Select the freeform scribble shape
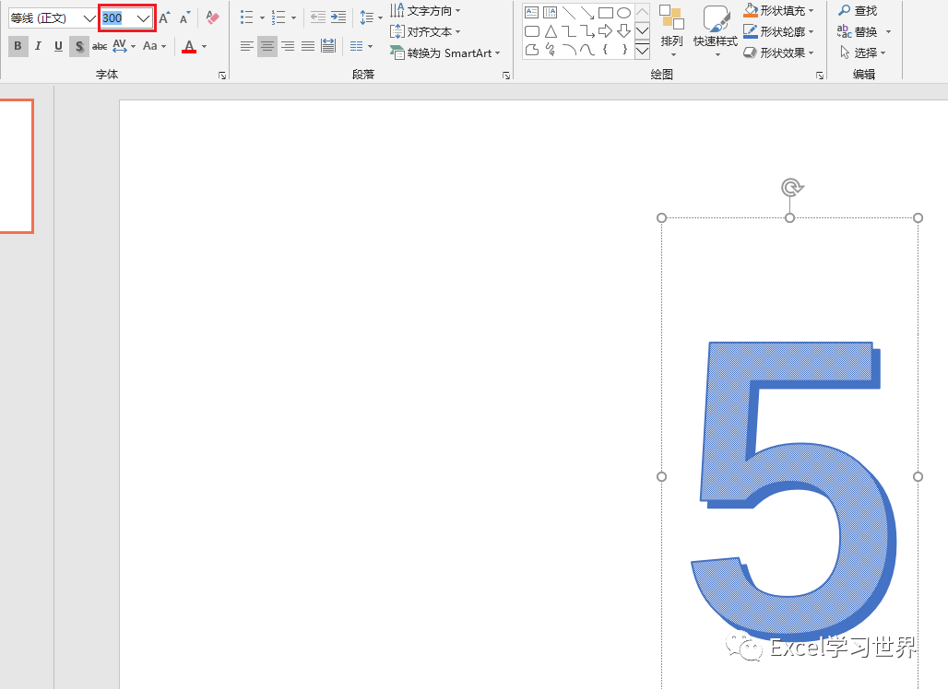Image resolution: width=948 pixels, height=689 pixels. 551,50
